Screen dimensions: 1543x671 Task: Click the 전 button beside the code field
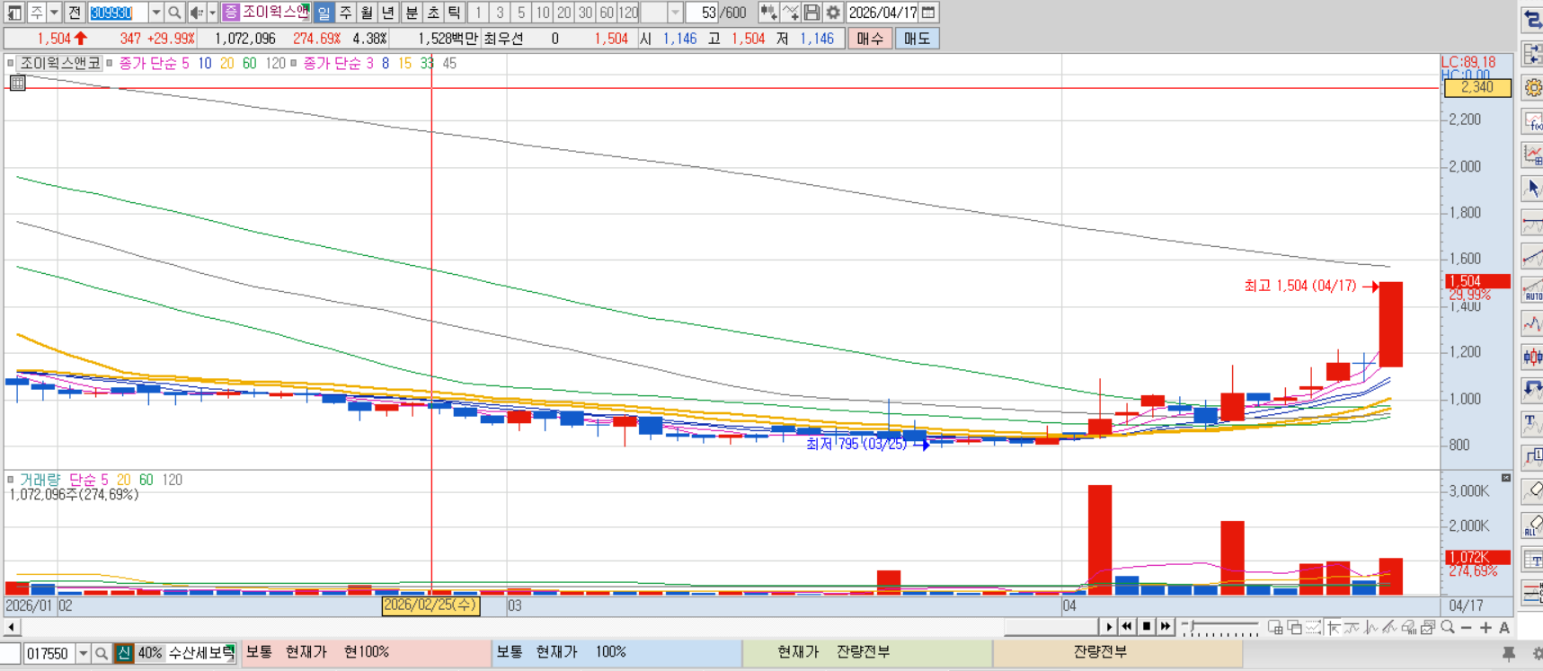[75, 13]
